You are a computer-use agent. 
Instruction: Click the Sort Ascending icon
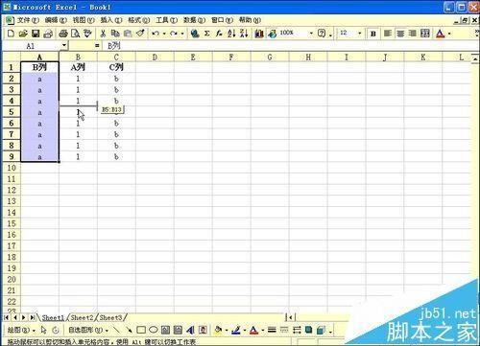pos(231,34)
